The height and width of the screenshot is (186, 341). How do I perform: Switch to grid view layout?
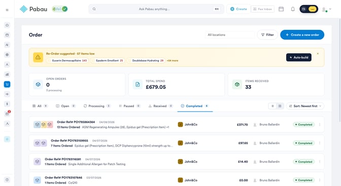(x=280, y=106)
